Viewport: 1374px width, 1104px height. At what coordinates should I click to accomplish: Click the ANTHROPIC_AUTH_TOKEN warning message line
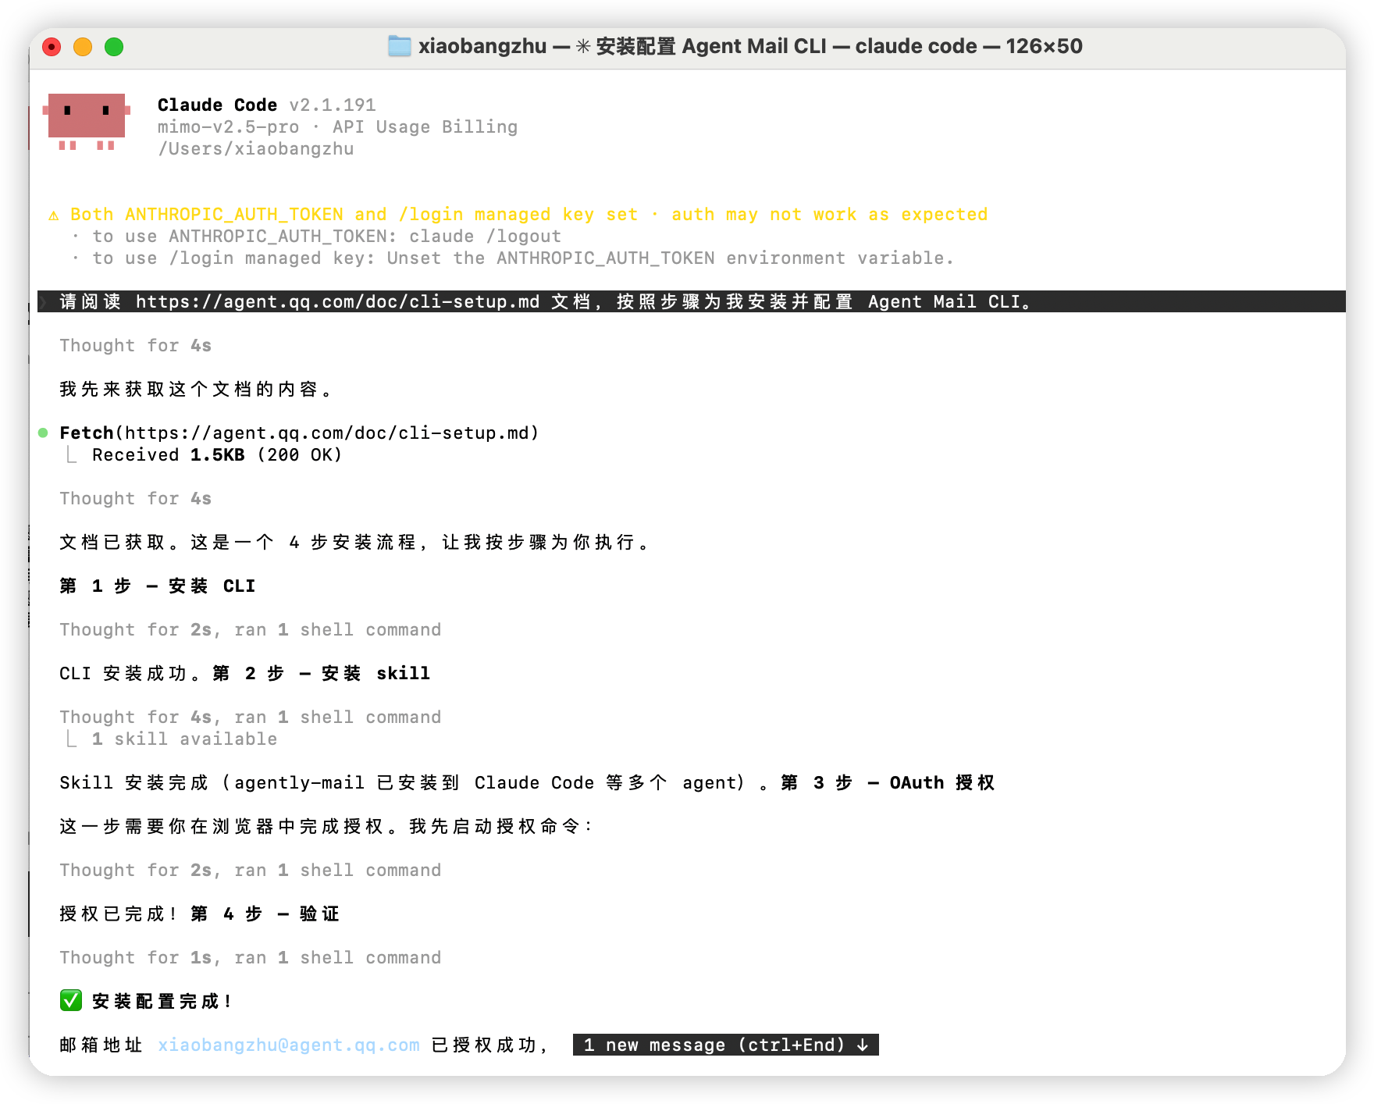tap(529, 214)
